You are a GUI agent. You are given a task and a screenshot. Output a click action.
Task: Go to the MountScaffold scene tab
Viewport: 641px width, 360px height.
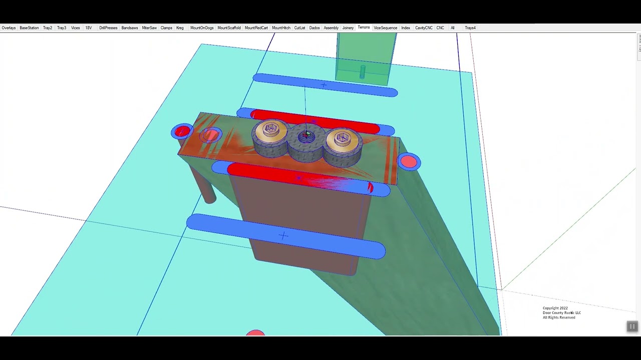click(229, 28)
